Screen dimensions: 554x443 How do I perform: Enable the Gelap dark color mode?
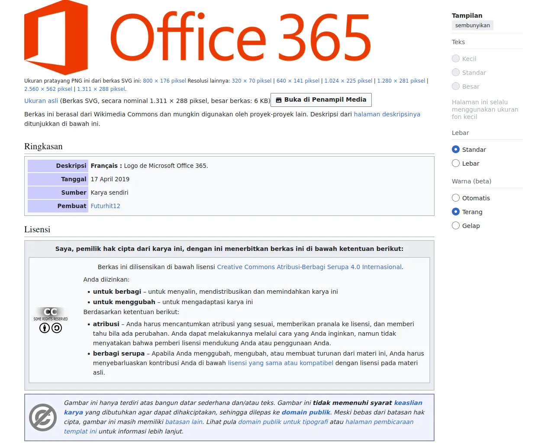click(x=456, y=226)
